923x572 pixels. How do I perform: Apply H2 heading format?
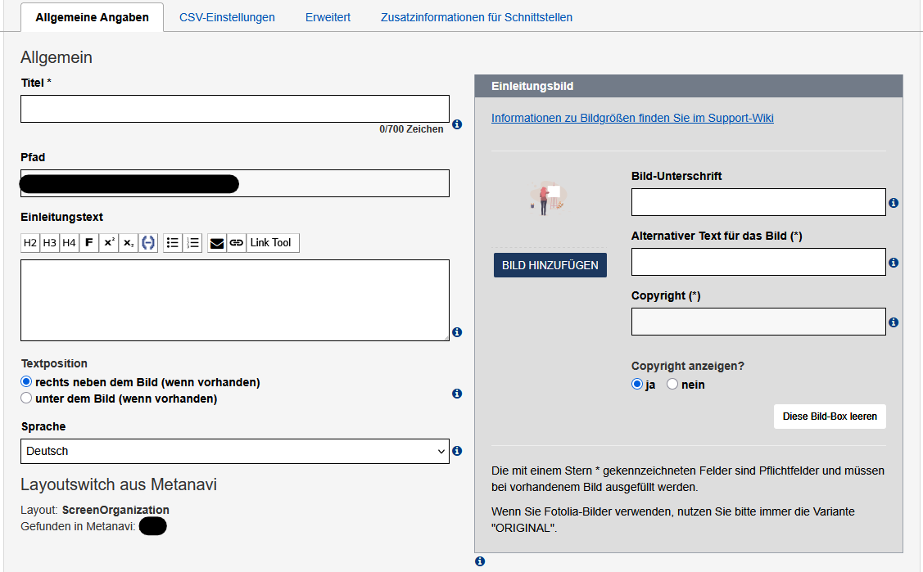(30, 243)
